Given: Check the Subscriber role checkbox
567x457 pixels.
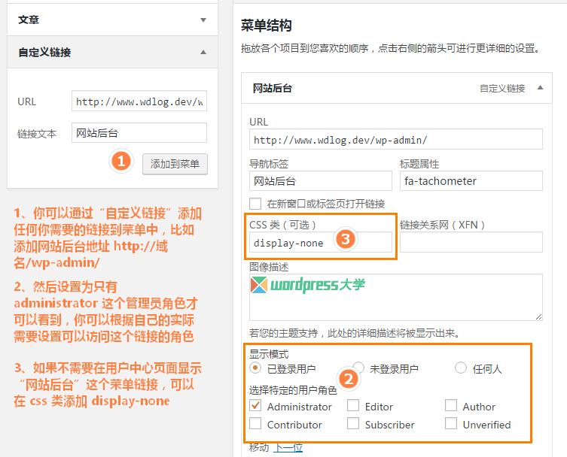Looking at the screenshot, I should (353, 424).
